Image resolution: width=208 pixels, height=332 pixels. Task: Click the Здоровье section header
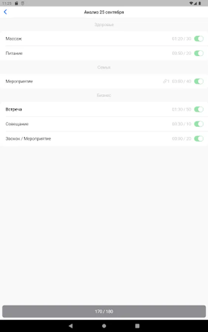[x=104, y=25]
